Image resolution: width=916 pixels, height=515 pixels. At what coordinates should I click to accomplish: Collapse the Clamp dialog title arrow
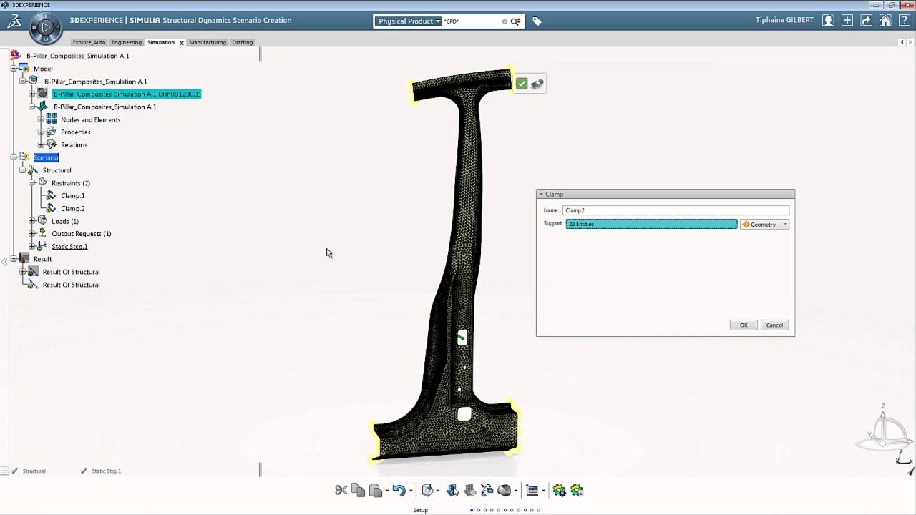point(542,195)
